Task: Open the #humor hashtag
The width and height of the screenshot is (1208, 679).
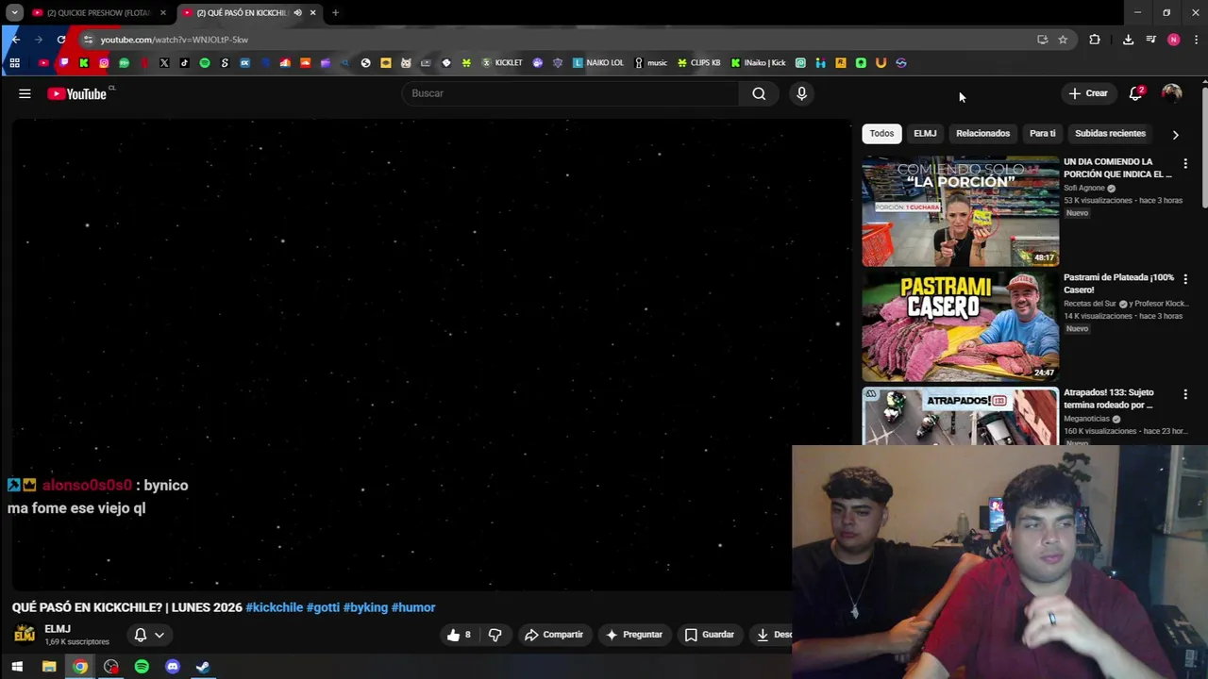Action: (x=413, y=607)
